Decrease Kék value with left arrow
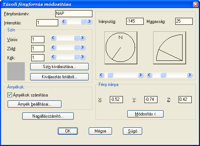 click(53, 57)
